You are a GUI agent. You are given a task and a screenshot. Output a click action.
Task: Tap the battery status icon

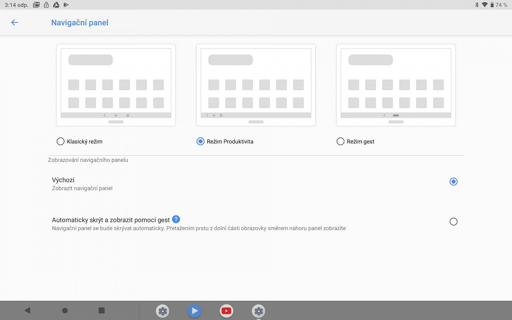click(492, 5)
